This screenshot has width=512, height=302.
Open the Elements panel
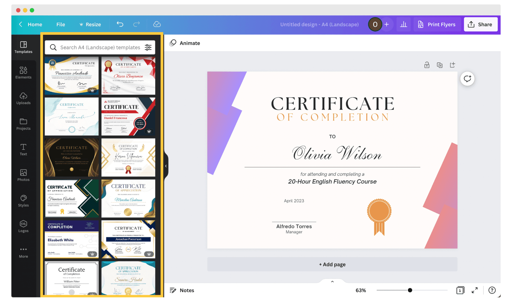[x=23, y=72]
